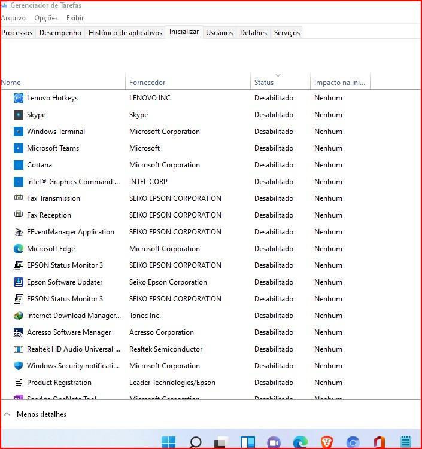Open the Office app on taskbar
The width and height of the screenshot is (422, 449).
380,442
